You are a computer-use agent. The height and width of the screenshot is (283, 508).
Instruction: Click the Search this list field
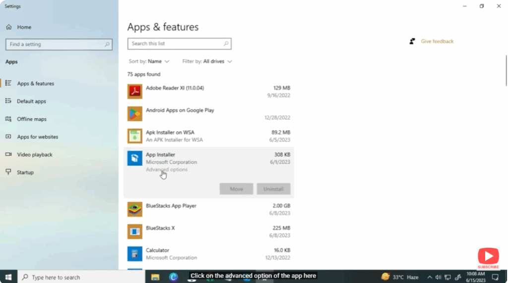click(x=176, y=44)
